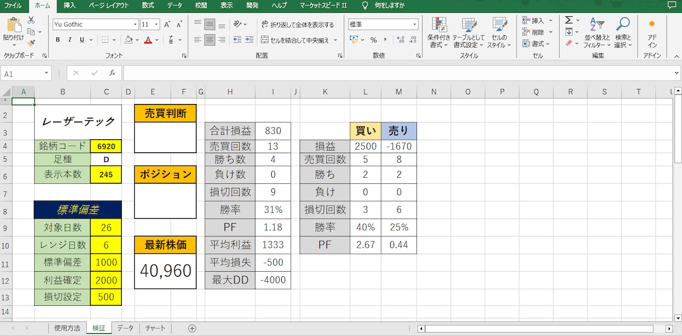Open the font size 11 dropdown
The image size is (682, 336).
(x=157, y=25)
